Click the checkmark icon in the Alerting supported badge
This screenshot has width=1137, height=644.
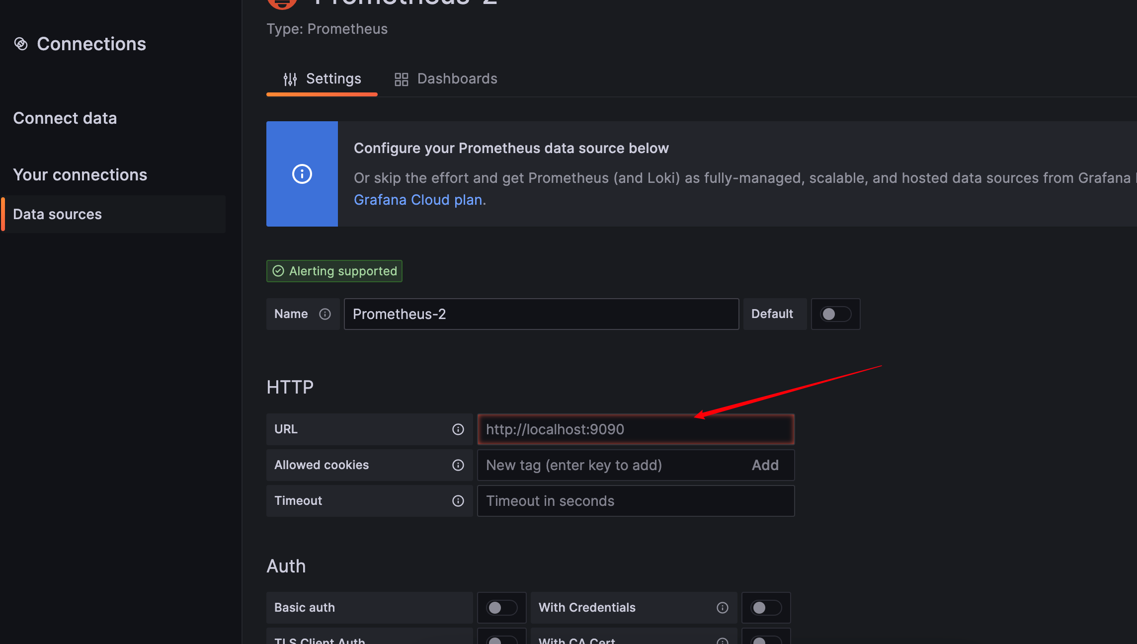coord(278,271)
